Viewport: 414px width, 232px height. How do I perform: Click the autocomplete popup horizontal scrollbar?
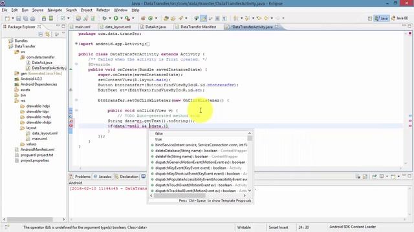tap(180, 195)
